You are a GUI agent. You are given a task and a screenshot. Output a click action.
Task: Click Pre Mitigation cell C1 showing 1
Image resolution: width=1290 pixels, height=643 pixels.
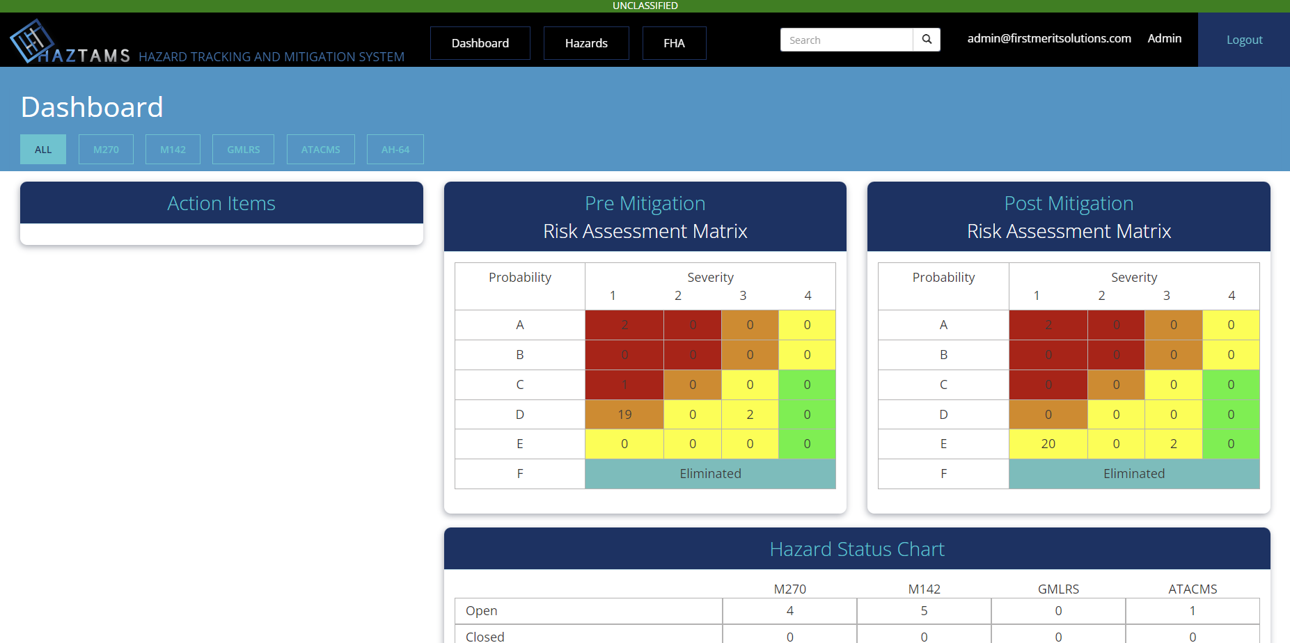coord(624,385)
